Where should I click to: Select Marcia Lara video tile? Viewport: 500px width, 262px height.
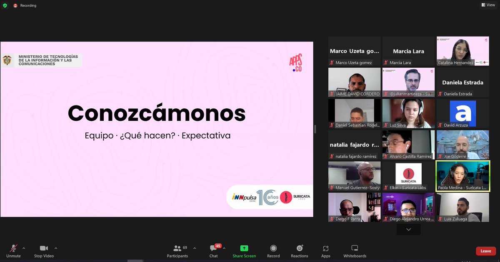pos(409,51)
